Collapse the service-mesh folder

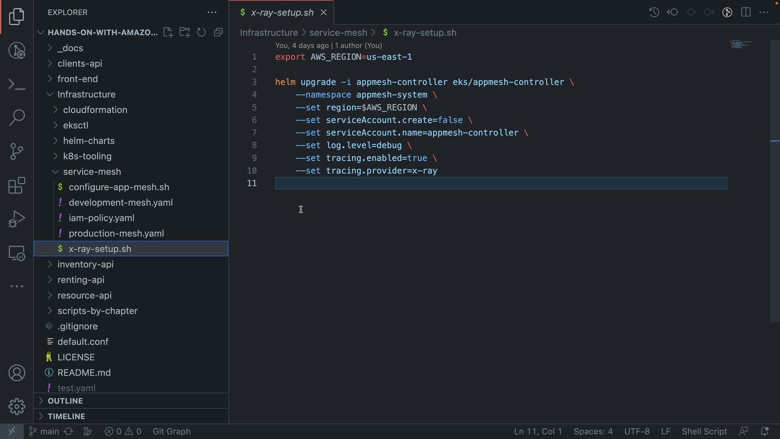[x=92, y=172]
